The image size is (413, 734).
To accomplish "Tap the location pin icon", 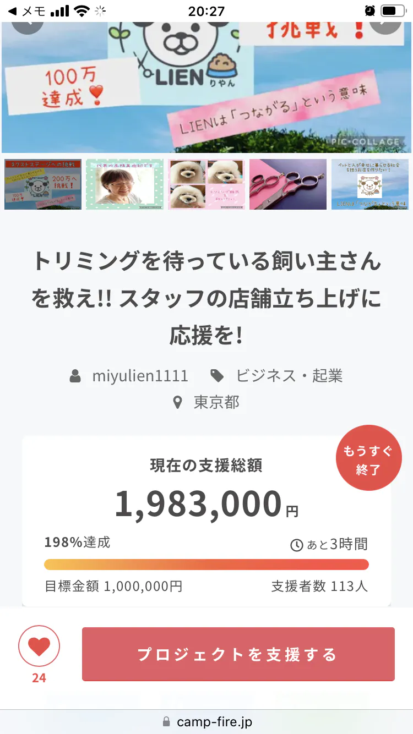I will point(177,403).
